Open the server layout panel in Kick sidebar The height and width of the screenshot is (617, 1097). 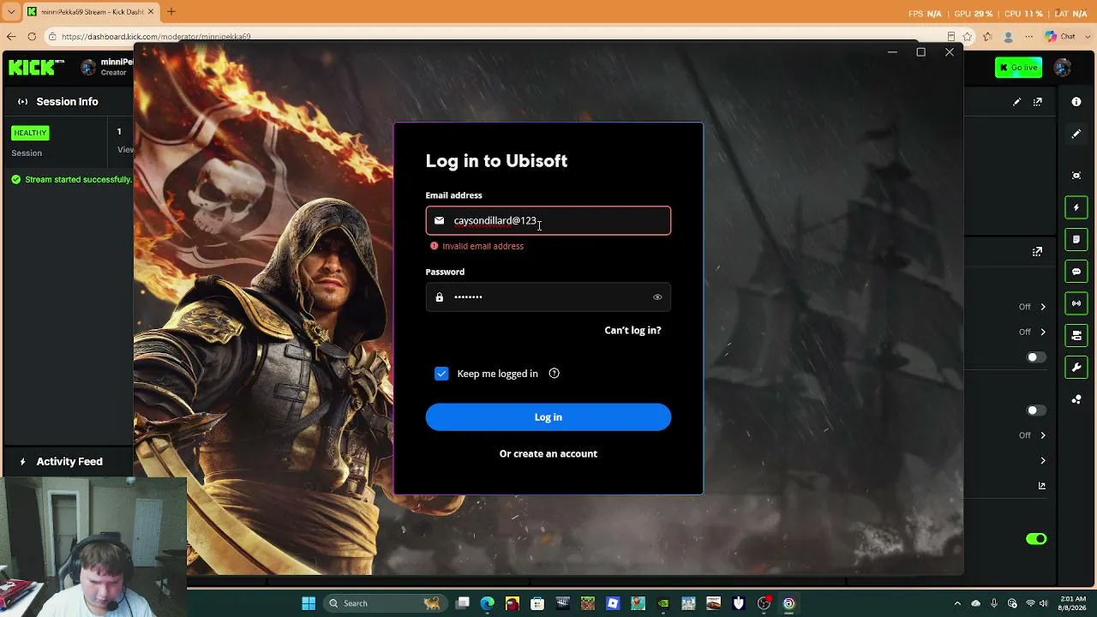[x=1076, y=335]
